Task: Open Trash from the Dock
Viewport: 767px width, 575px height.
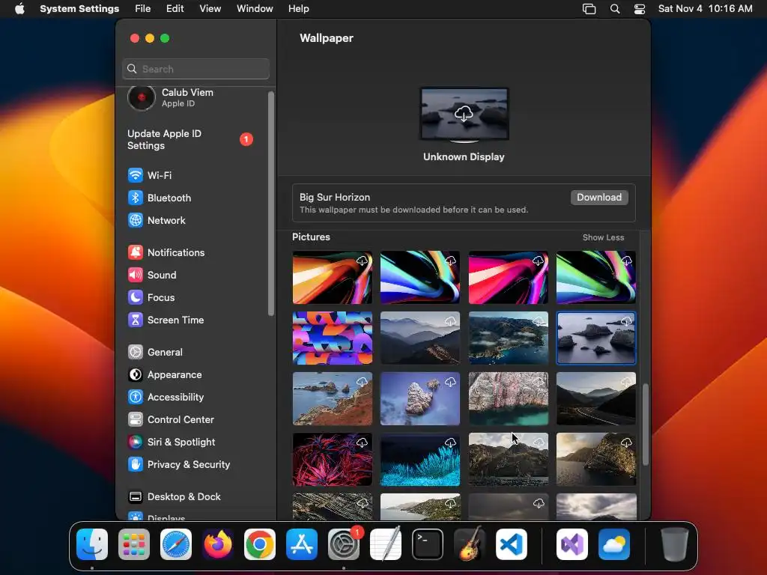Action: pos(675,544)
